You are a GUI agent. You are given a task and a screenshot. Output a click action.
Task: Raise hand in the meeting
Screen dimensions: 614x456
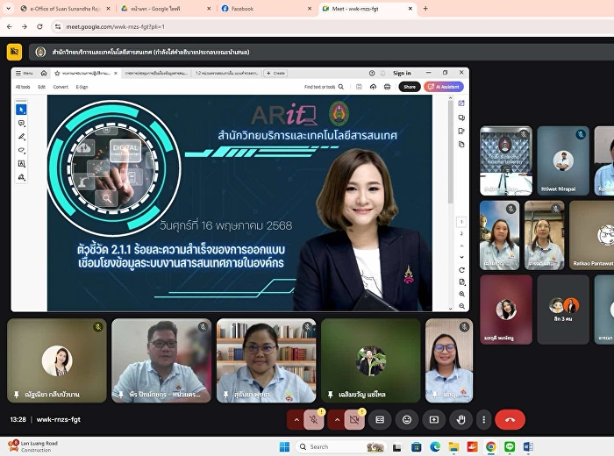[460, 419]
